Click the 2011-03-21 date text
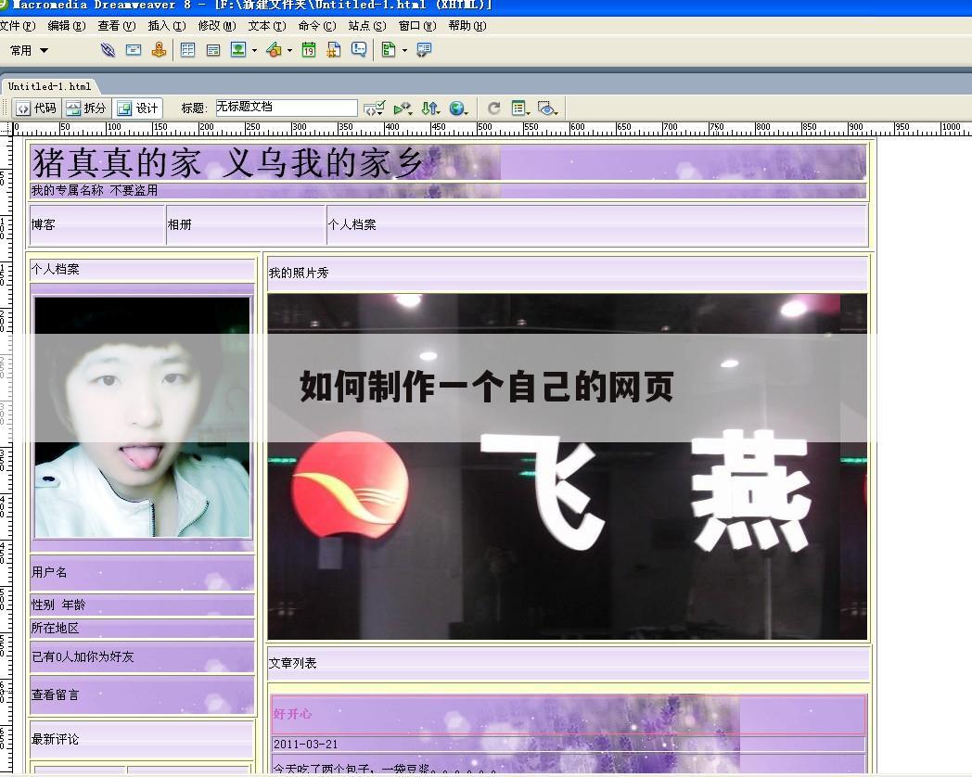 point(306,745)
